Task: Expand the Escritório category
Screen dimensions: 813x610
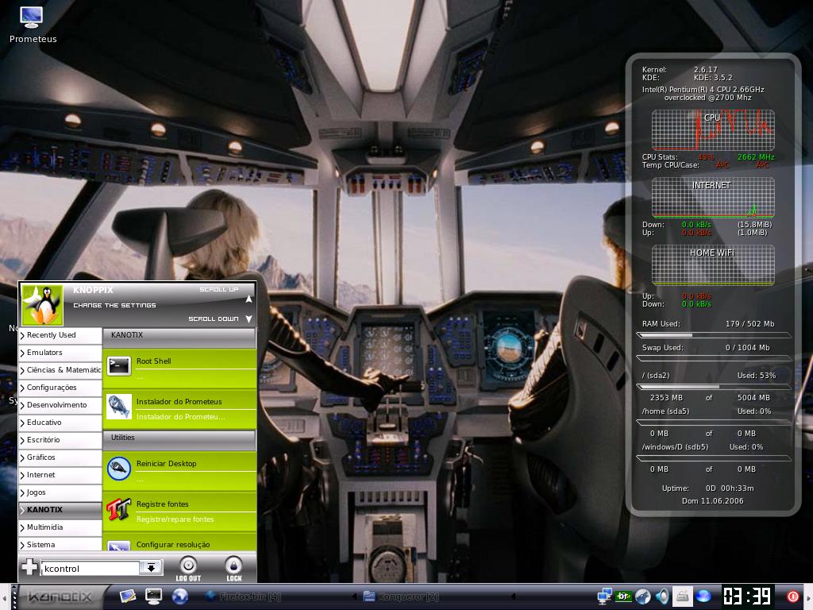Action: (x=60, y=440)
